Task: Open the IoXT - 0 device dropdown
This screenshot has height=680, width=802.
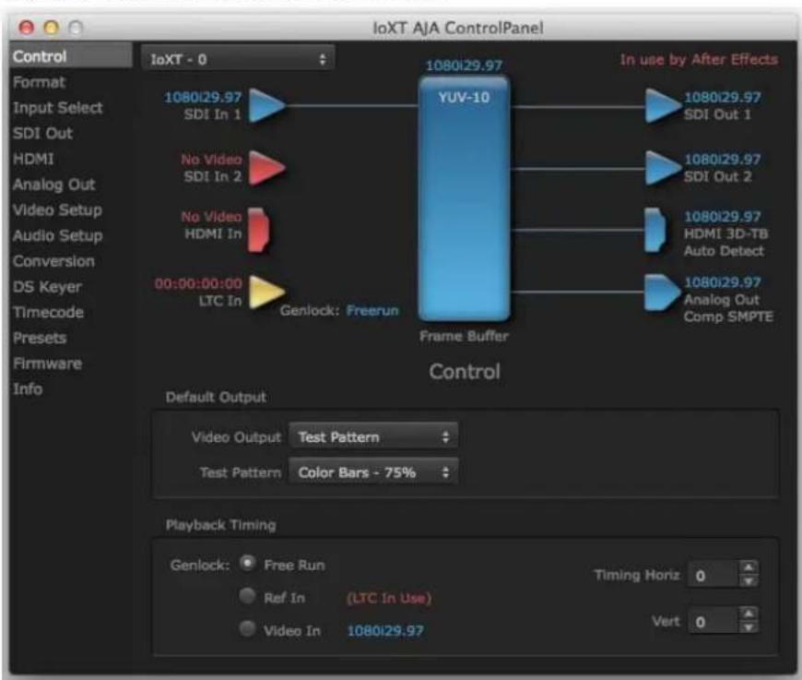Action: pyautogui.click(x=239, y=59)
